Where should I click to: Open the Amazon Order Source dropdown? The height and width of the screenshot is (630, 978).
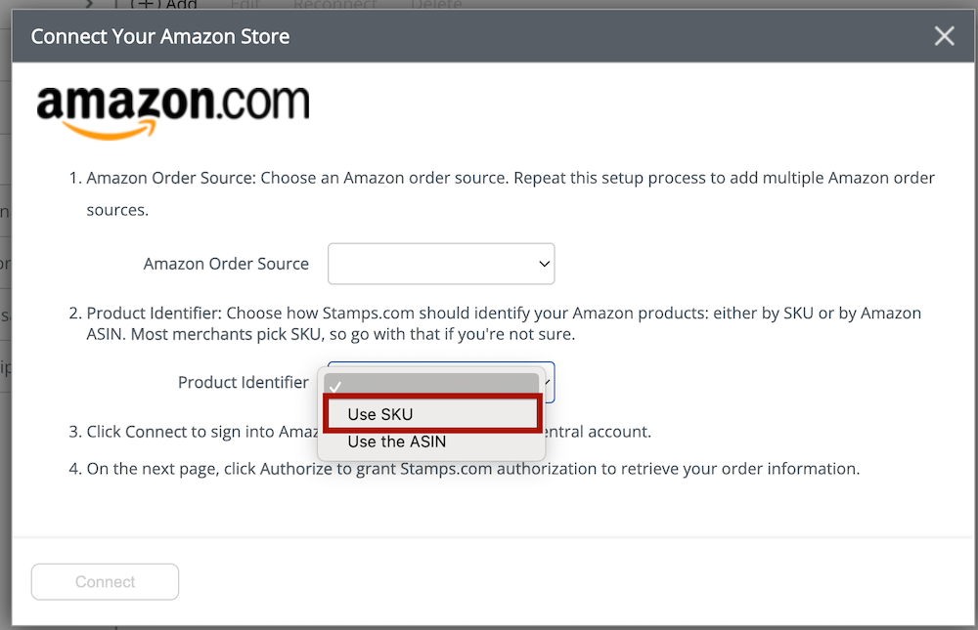click(441, 264)
